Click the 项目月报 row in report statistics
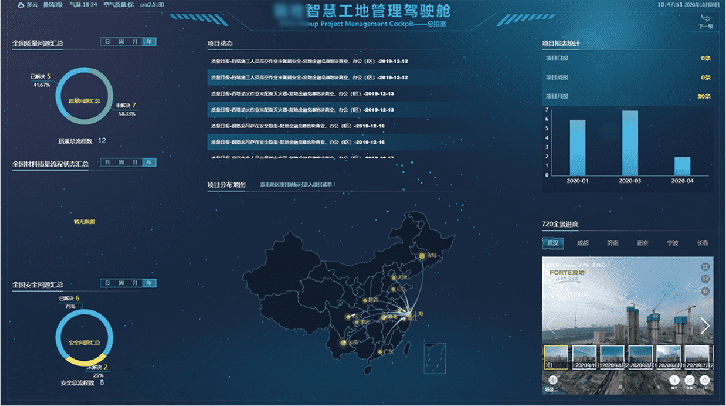The image size is (726, 406). (628, 96)
